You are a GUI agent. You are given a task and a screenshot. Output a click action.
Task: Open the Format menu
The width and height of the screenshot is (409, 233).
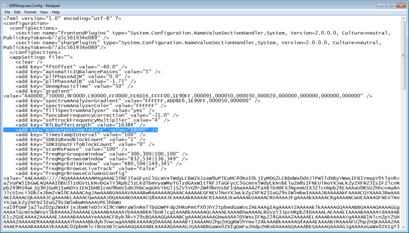click(x=31, y=12)
